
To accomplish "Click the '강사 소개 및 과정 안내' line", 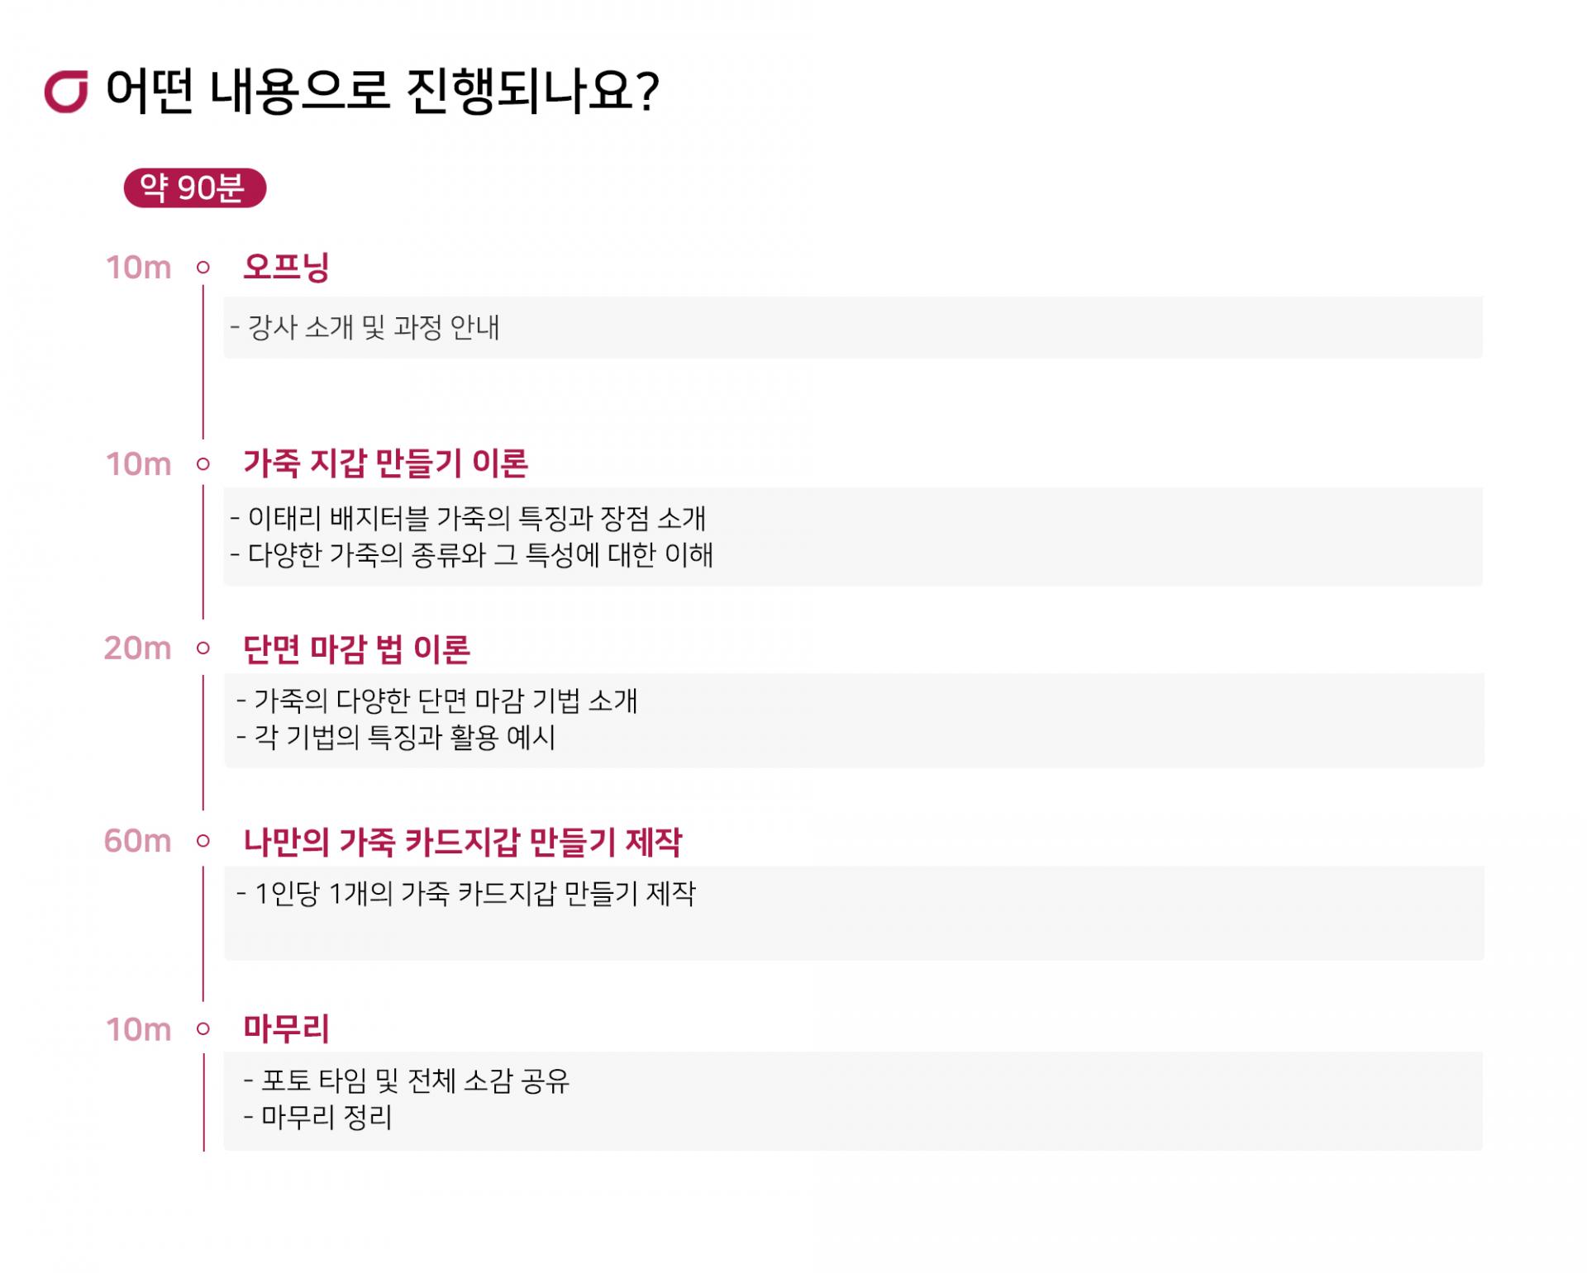I will [365, 328].
